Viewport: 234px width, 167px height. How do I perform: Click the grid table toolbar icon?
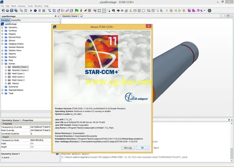pos(139,11)
